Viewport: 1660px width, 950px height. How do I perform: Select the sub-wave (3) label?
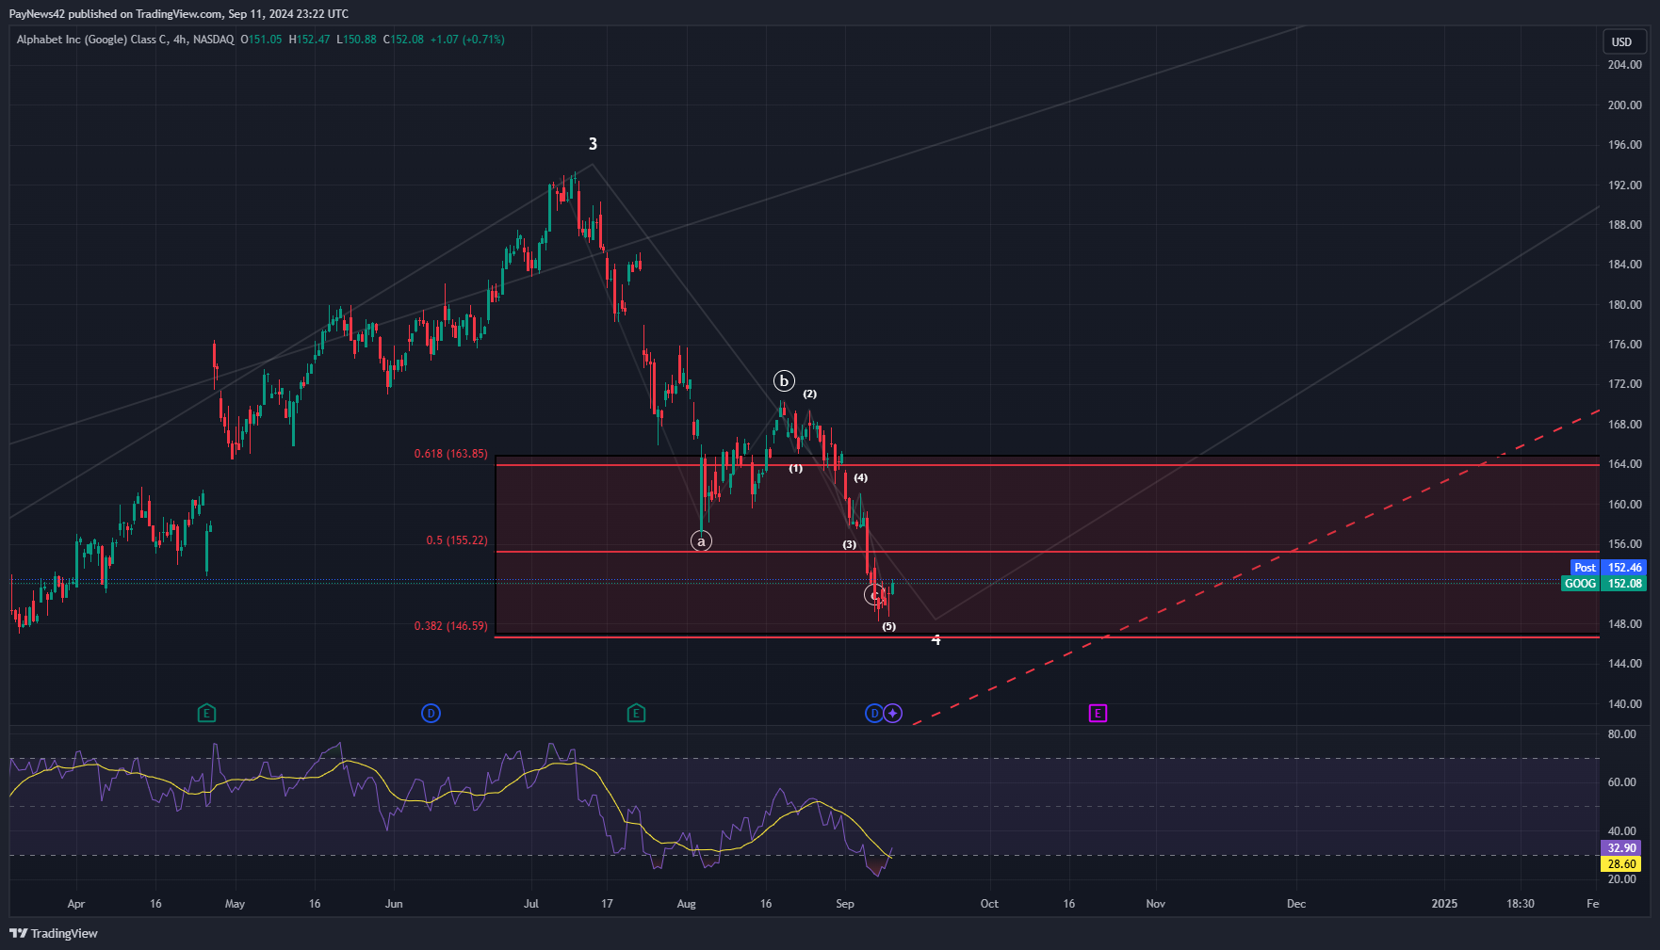(x=850, y=544)
